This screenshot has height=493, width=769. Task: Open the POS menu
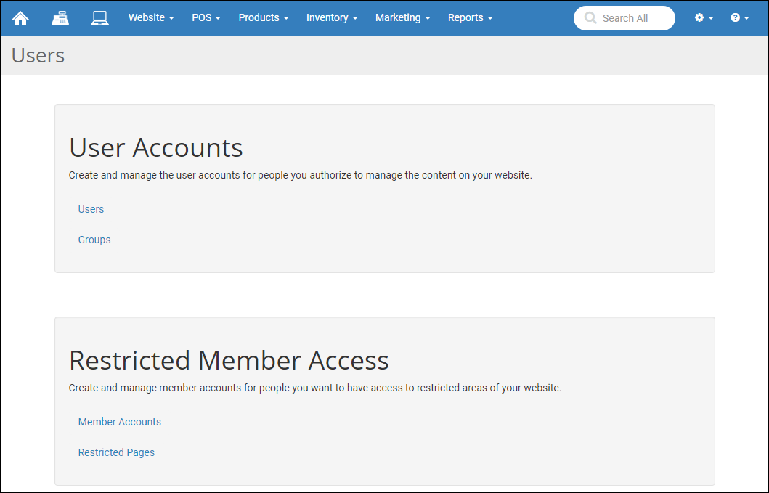coord(203,17)
